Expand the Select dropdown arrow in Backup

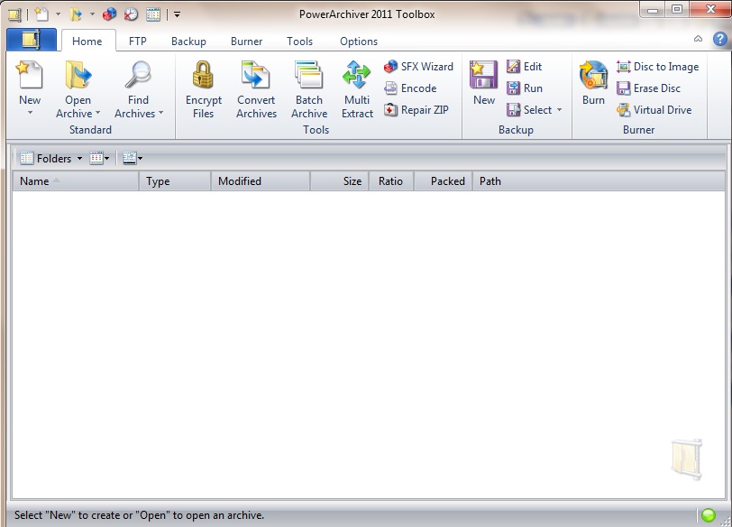(x=559, y=110)
